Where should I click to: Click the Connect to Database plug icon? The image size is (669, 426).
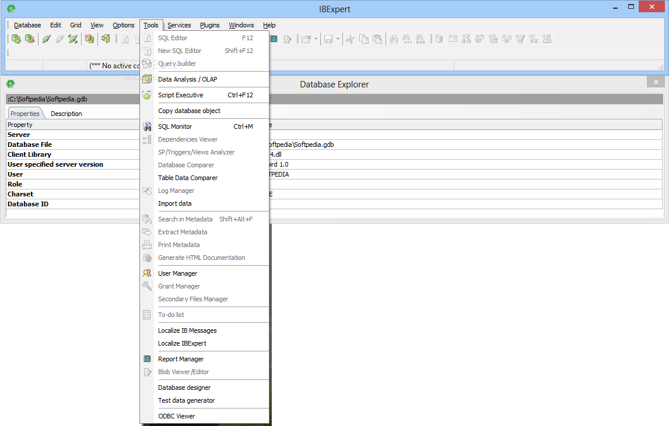[x=46, y=39]
